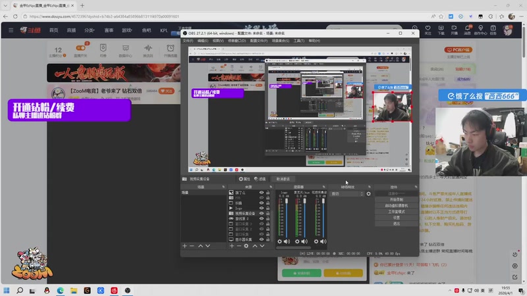Open 创作中心 icon in Douyu header

point(481,30)
